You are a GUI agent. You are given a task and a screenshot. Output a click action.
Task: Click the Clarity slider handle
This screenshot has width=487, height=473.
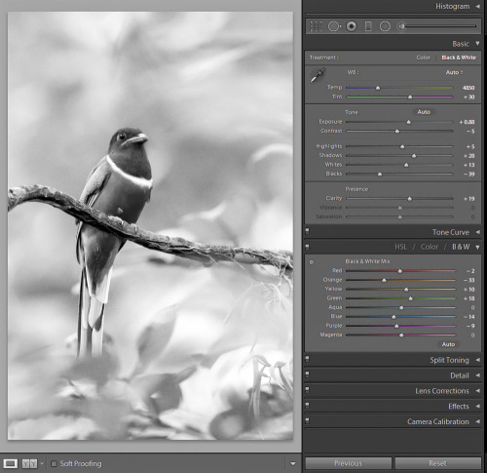[410, 199]
